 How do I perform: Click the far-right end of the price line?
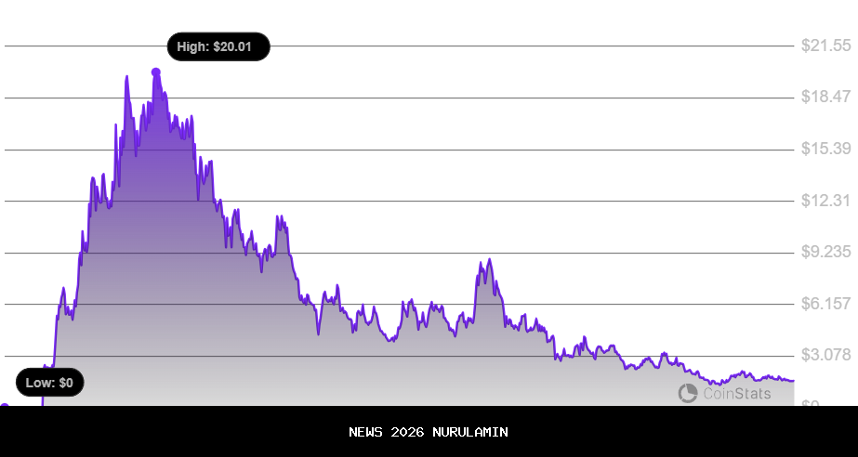coord(793,380)
